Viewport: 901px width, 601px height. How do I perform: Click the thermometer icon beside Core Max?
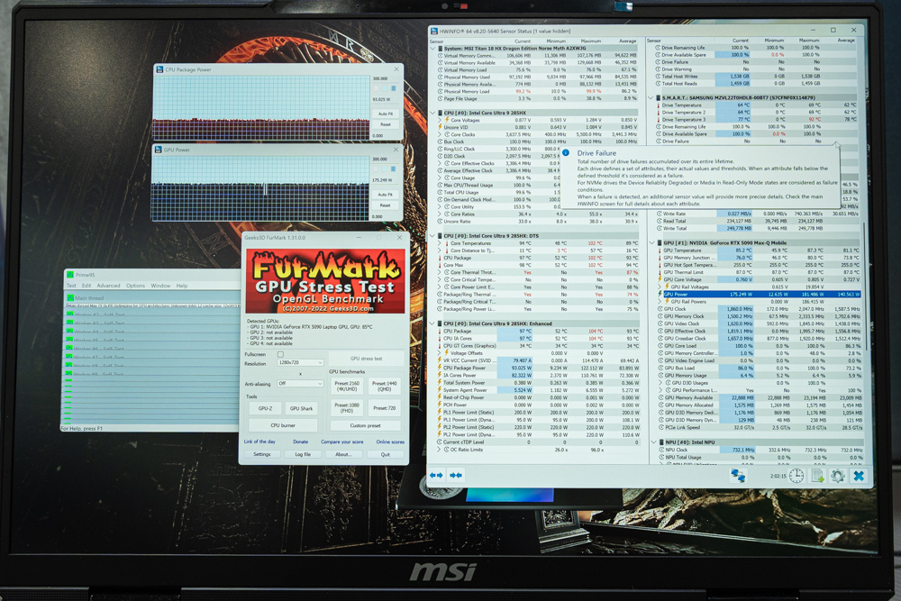[x=440, y=265]
